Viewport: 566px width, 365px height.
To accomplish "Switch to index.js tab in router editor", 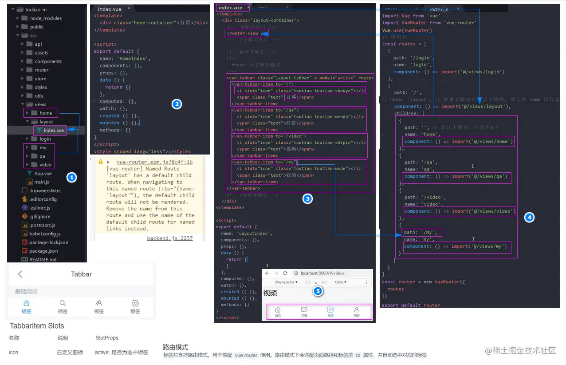I will (x=439, y=9).
